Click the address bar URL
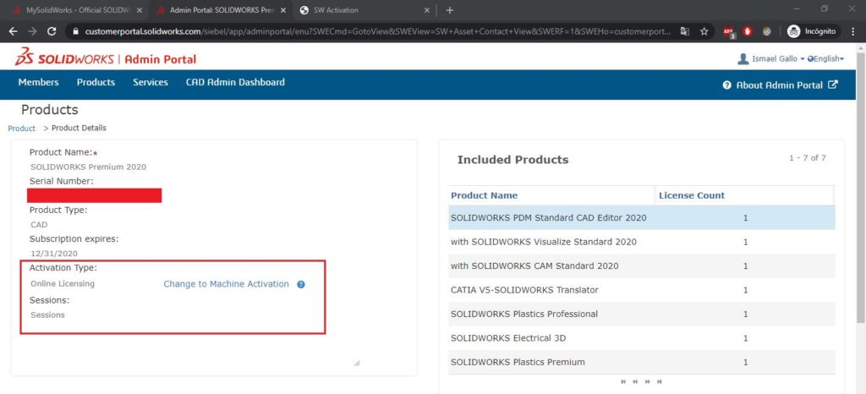This screenshot has height=394, width=866. pos(378,31)
